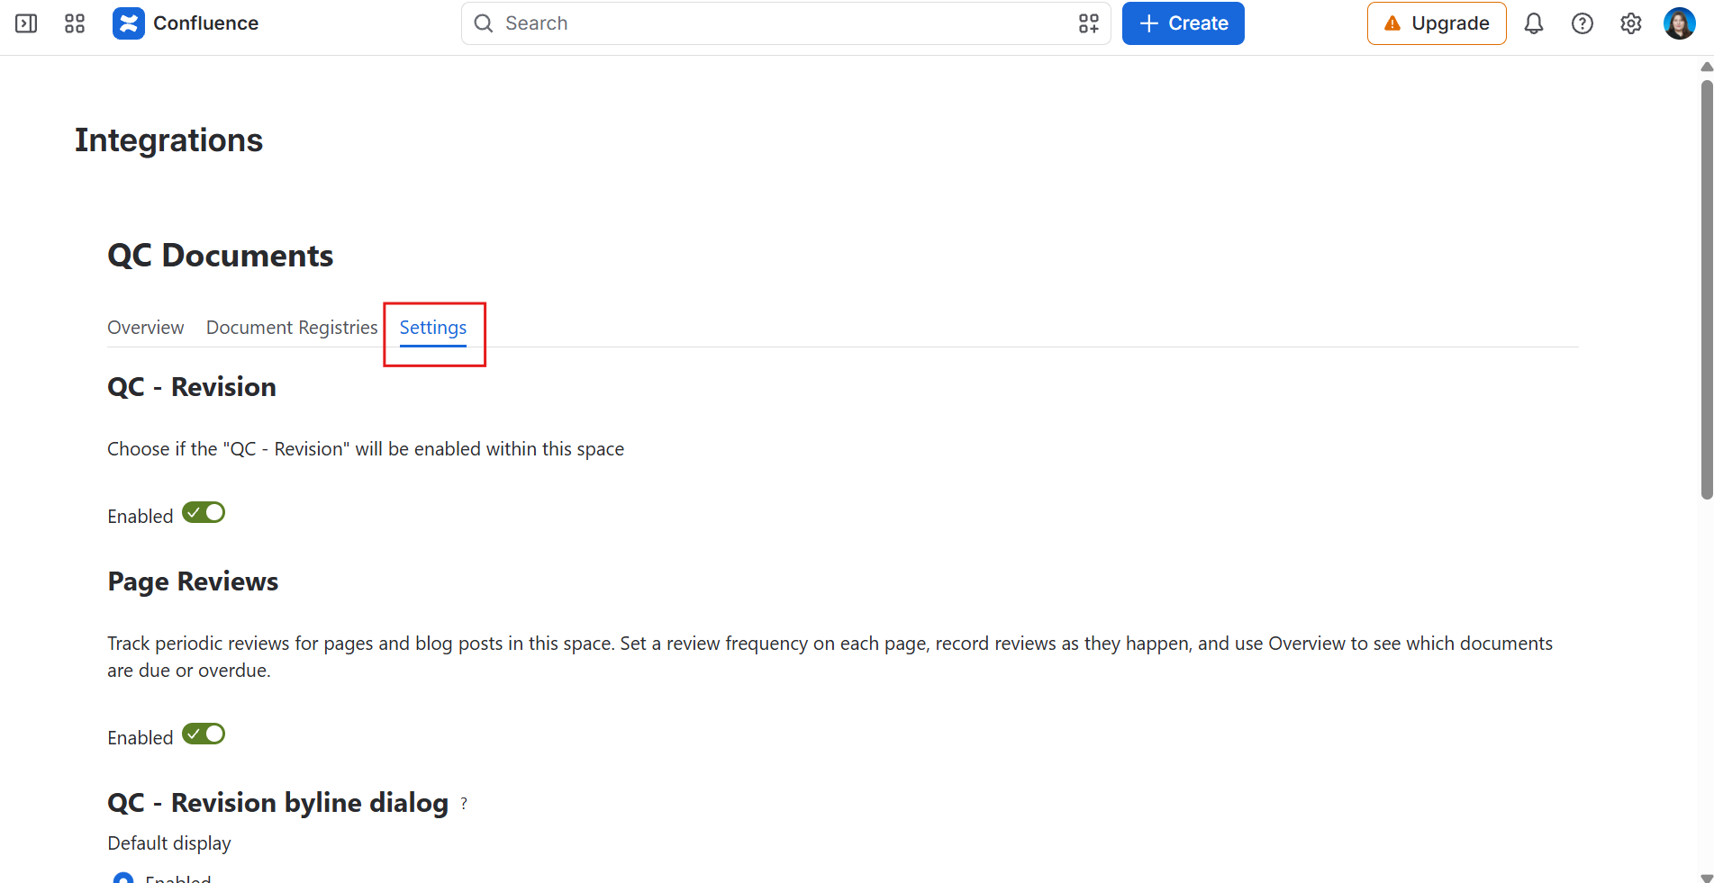
Task: Click the scrollbar up arrow
Action: 1707,67
